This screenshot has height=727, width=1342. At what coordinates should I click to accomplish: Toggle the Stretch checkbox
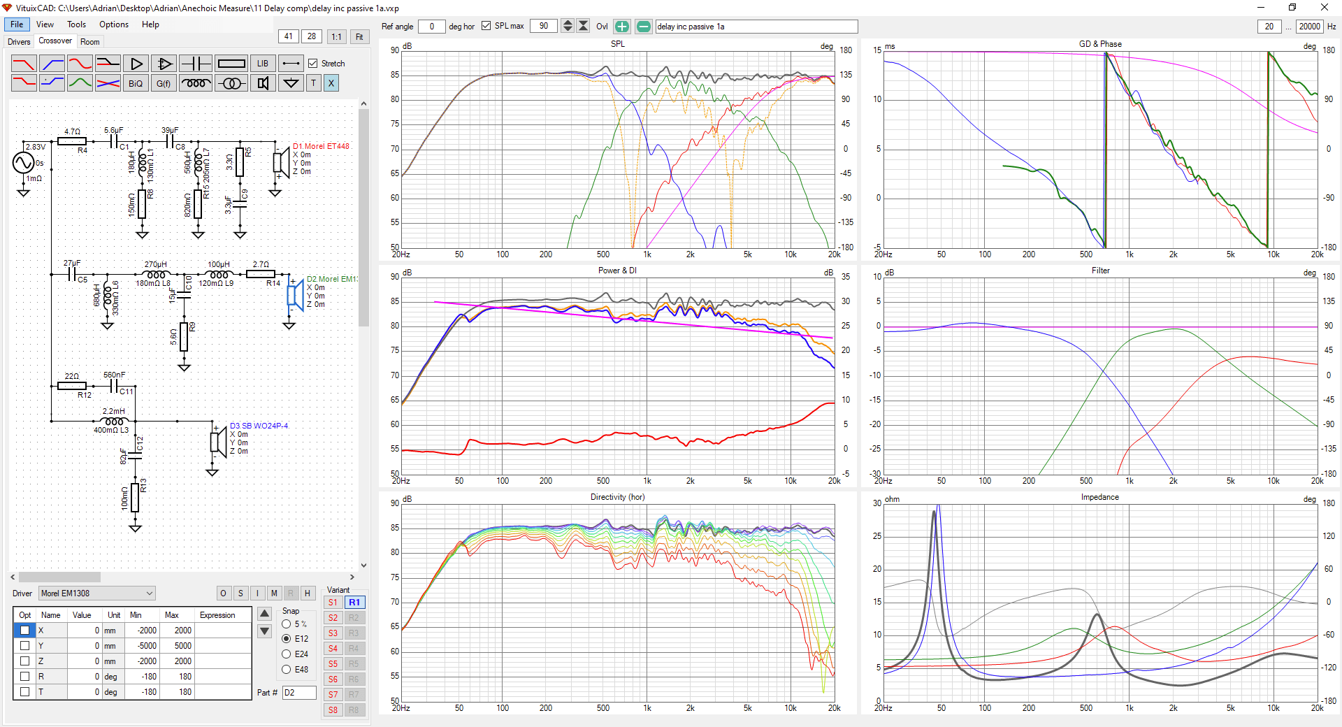tap(313, 64)
